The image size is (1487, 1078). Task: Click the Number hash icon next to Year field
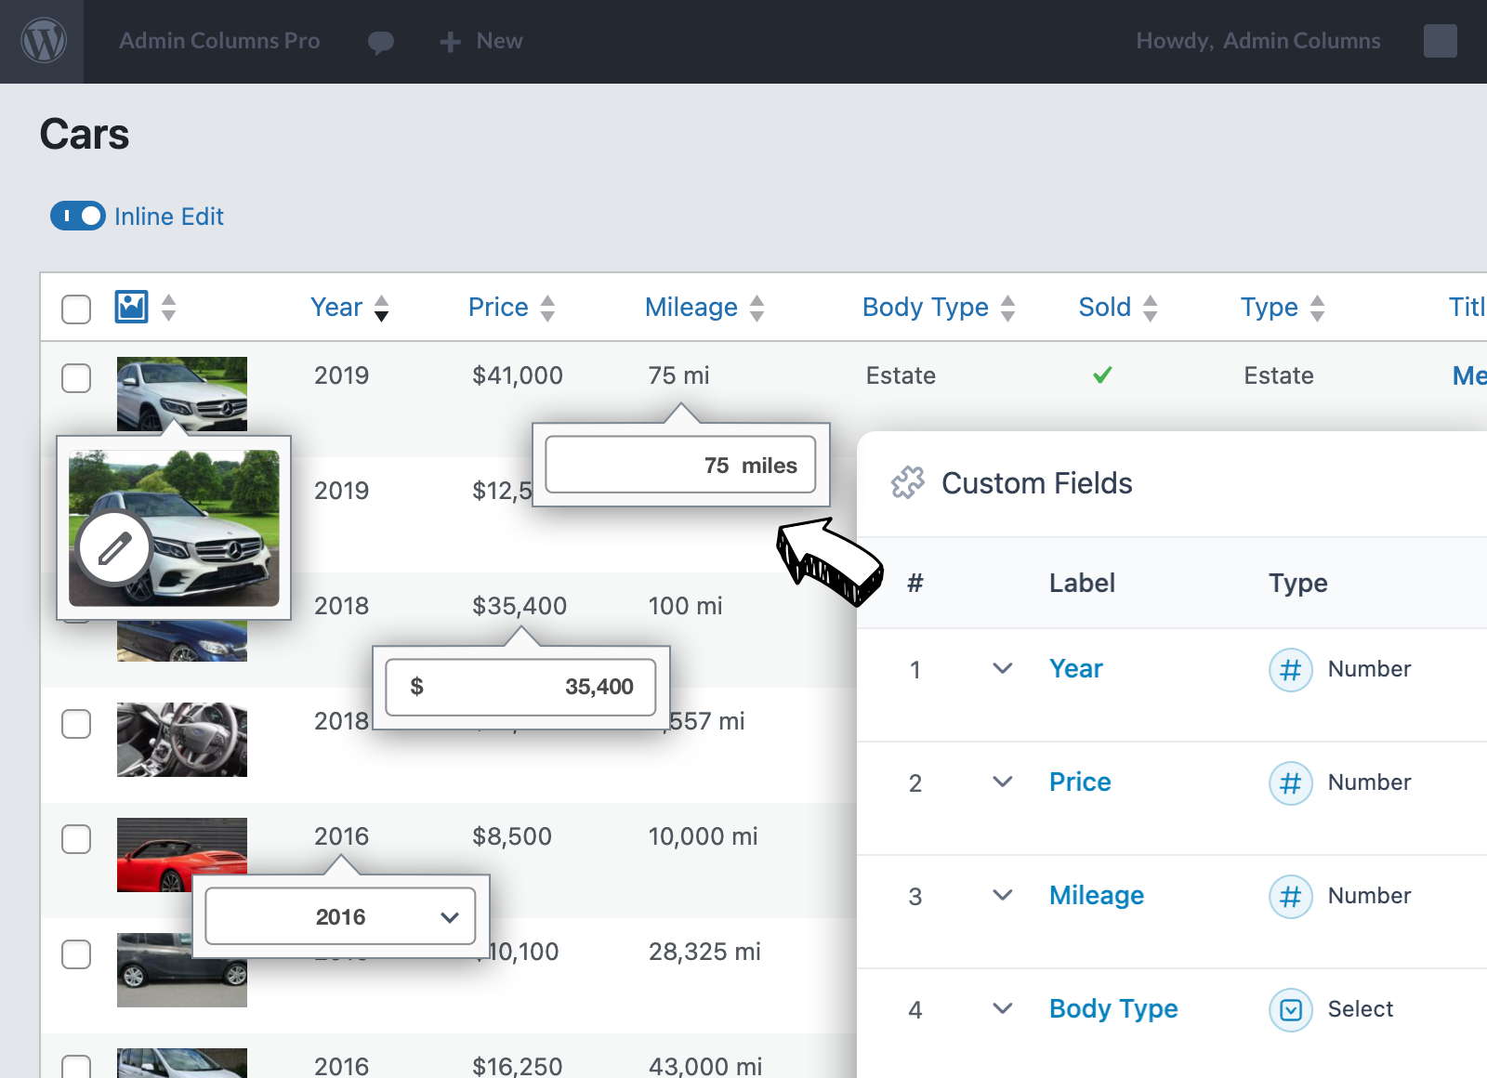coord(1290,669)
